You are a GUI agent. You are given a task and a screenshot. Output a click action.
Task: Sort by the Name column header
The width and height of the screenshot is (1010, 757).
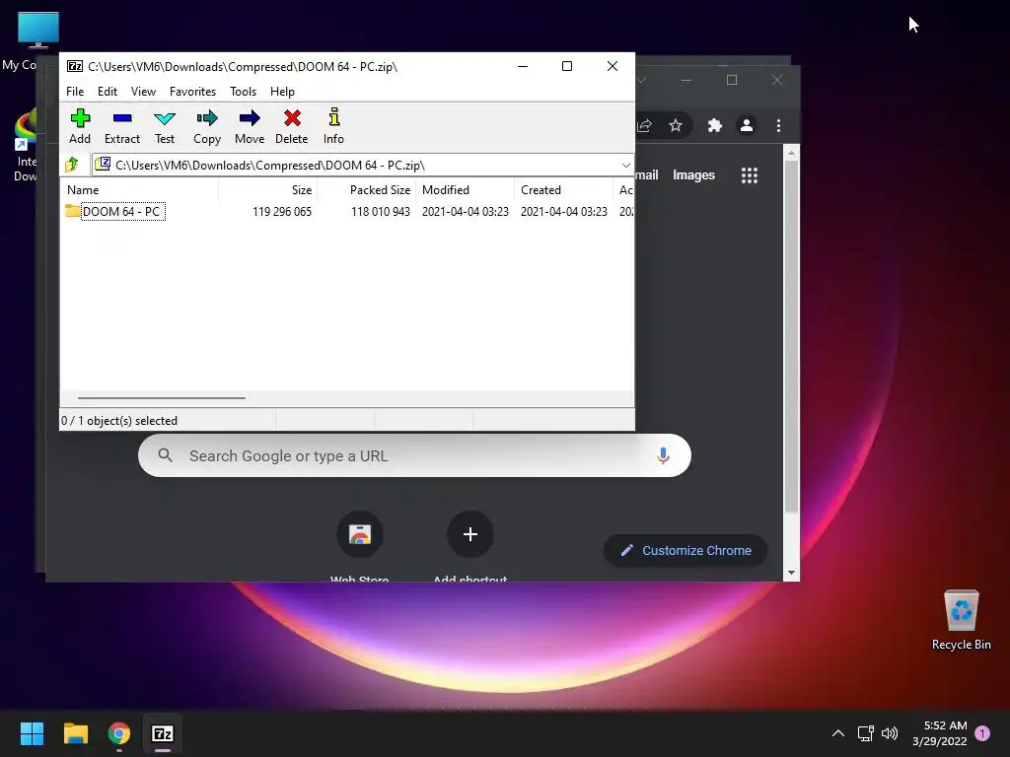[x=83, y=190]
